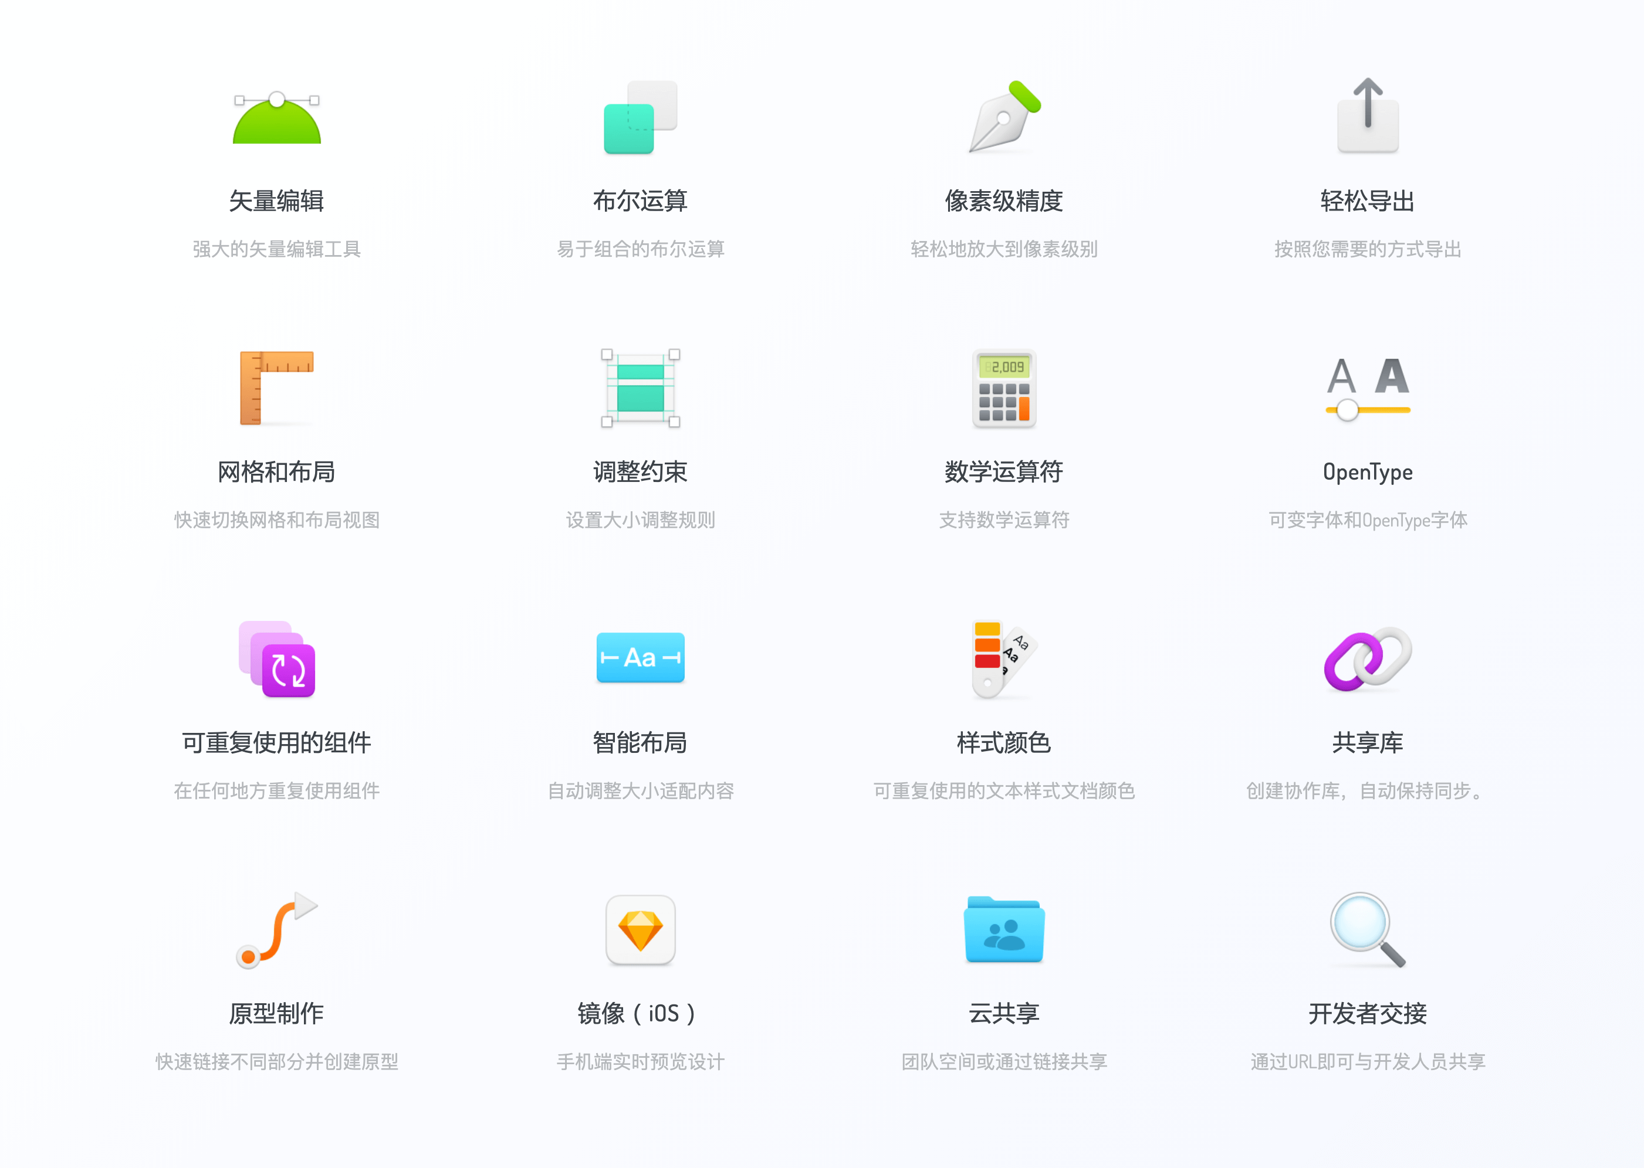Select the 云共享 heading
Screen dimensions: 1644x1168
1004,1013
